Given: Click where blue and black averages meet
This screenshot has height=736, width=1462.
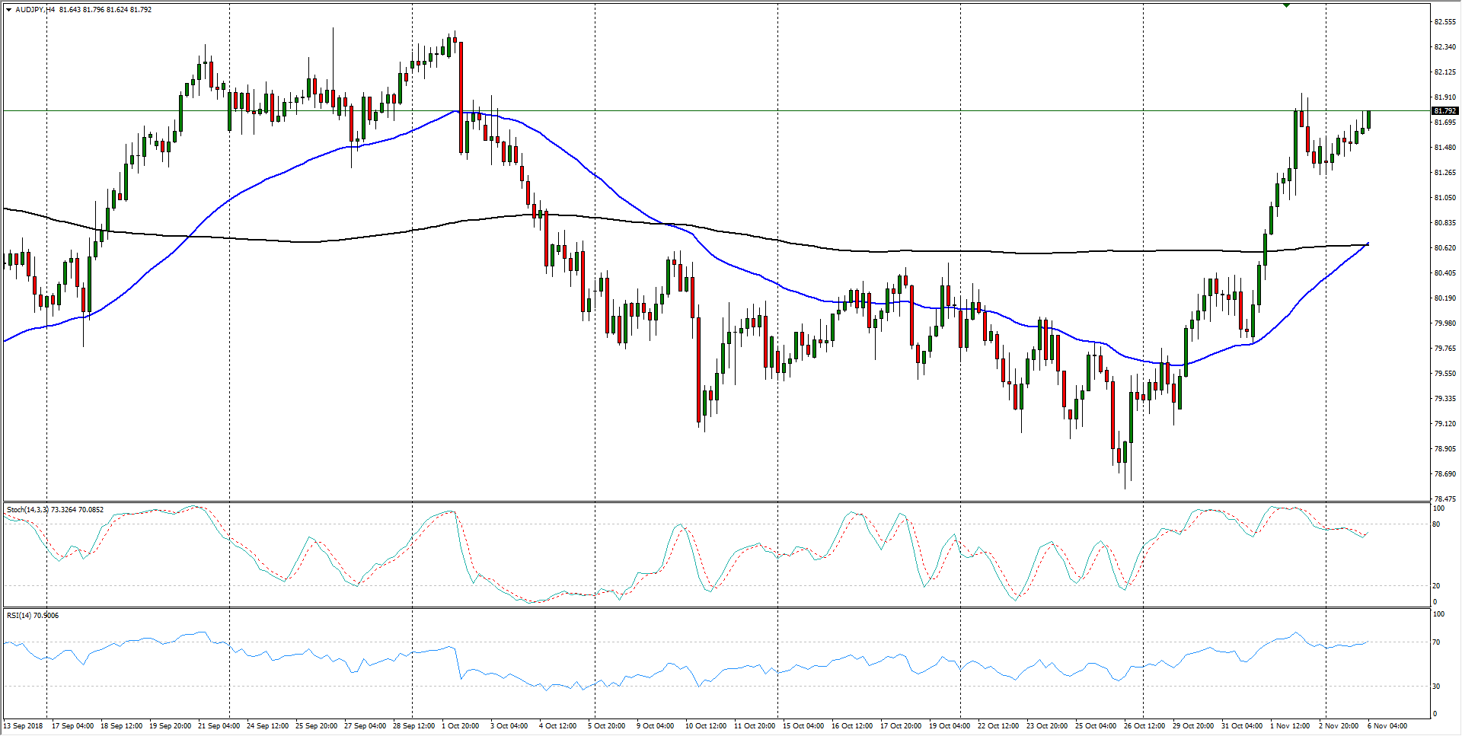Looking at the screenshot, I should tap(1368, 244).
